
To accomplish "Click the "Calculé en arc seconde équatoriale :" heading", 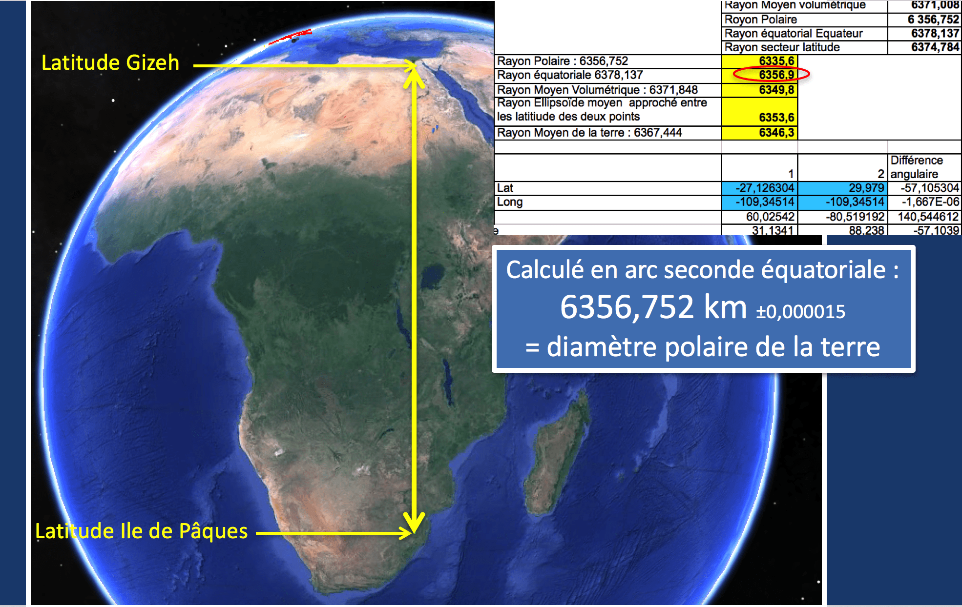I will tap(703, 270).
